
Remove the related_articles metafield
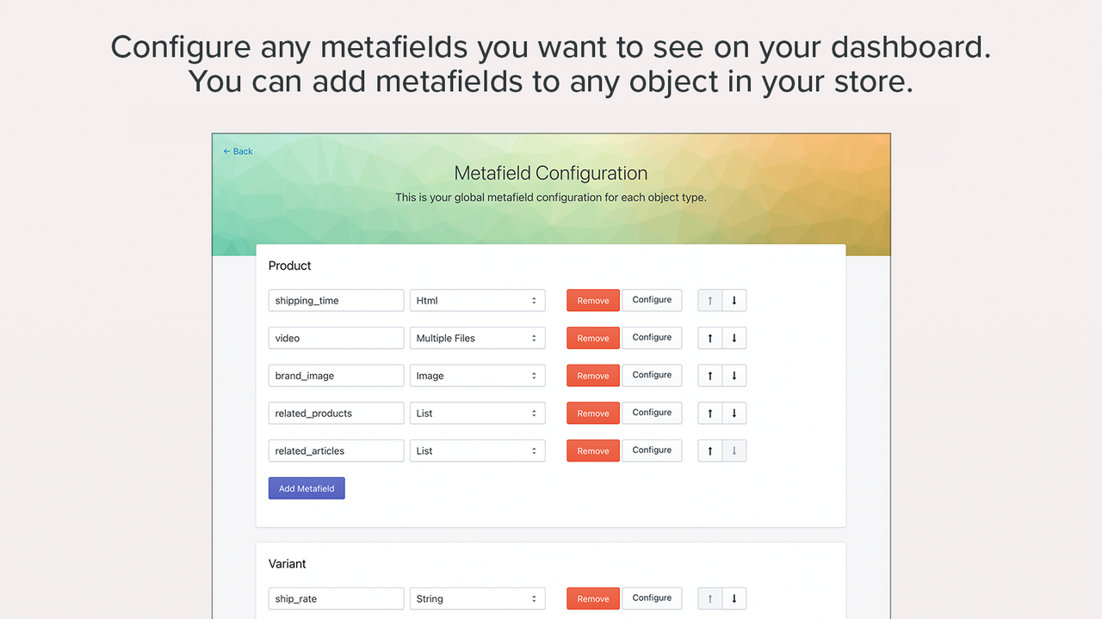[x=592, y=450]
